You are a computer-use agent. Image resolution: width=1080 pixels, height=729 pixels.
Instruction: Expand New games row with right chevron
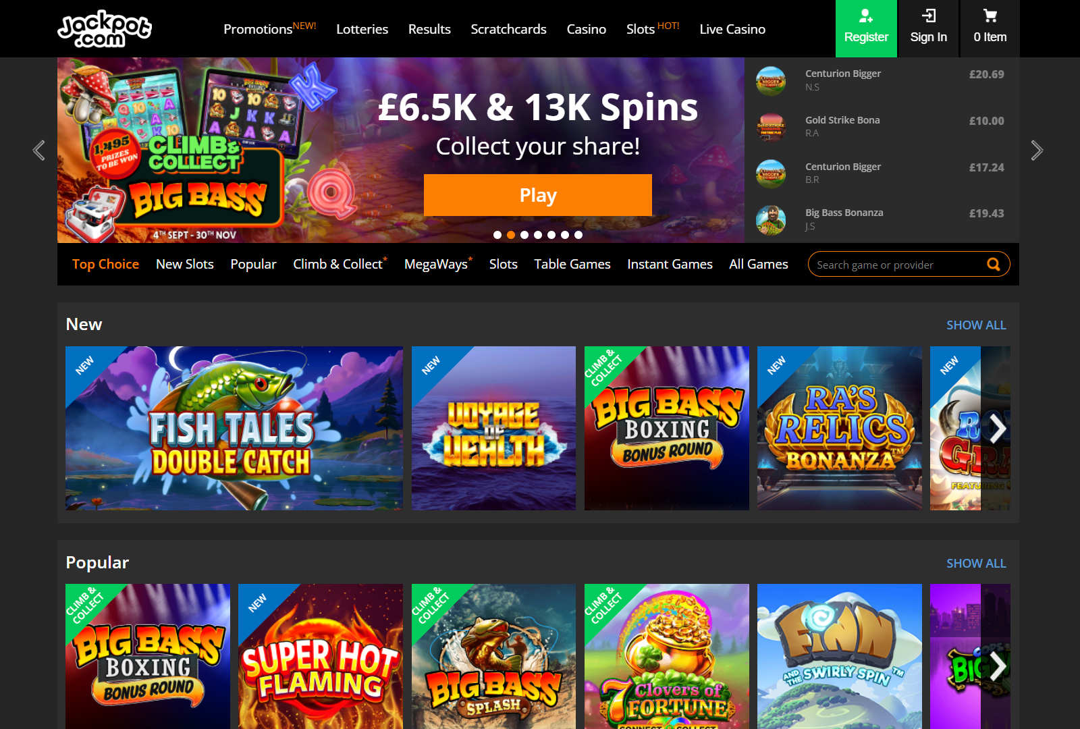pos(997,429)
